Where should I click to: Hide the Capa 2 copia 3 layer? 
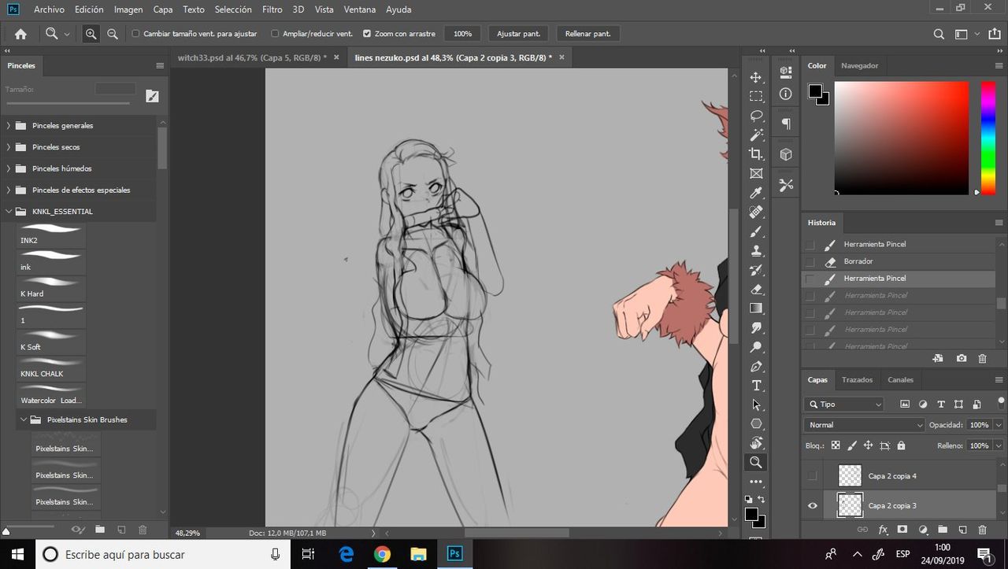click(x=813, y=505)
